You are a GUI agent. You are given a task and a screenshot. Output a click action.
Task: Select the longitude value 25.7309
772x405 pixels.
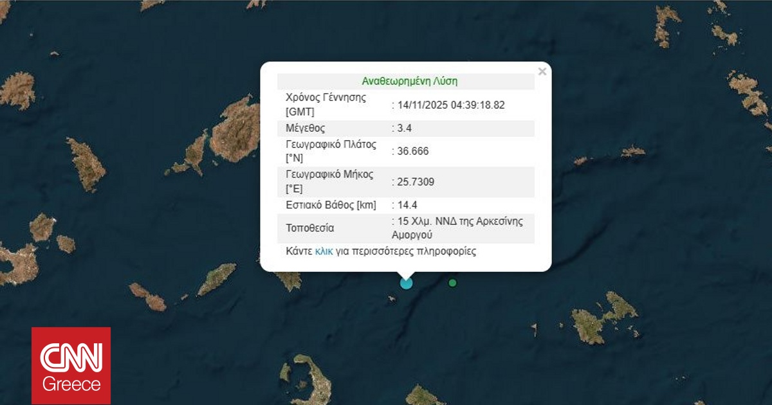point(415,182)
